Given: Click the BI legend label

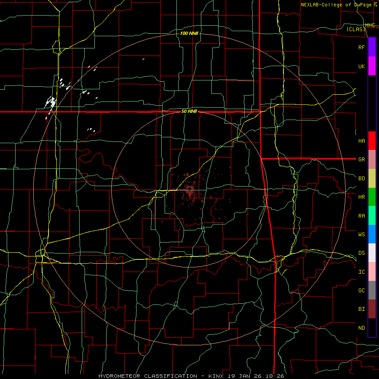Looking at the screenshot, I should 362,309.
